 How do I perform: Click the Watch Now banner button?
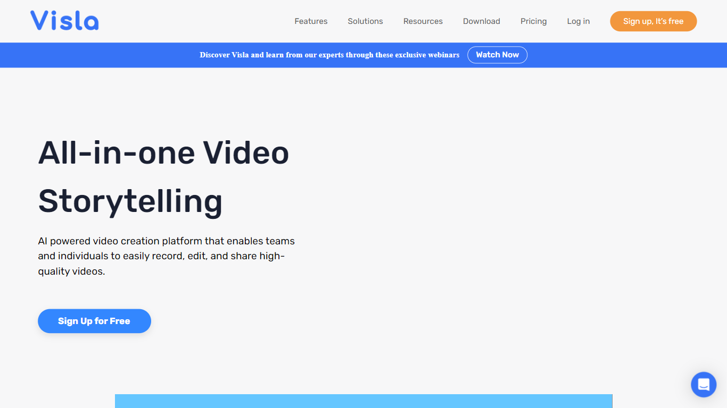(497, 55)
